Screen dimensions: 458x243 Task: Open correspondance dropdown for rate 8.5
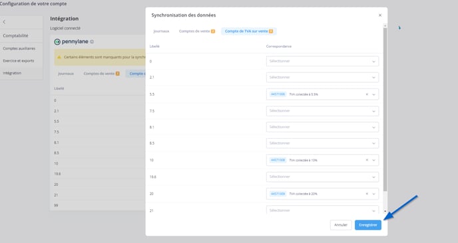tap(322, 143)
